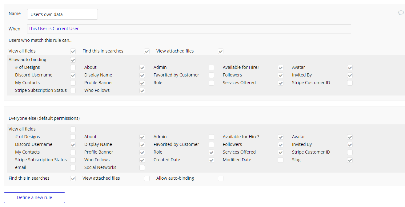Enable "View attached files" for Everyone else
The width and height of the screenshot is (405, 207).
[147, 178]
